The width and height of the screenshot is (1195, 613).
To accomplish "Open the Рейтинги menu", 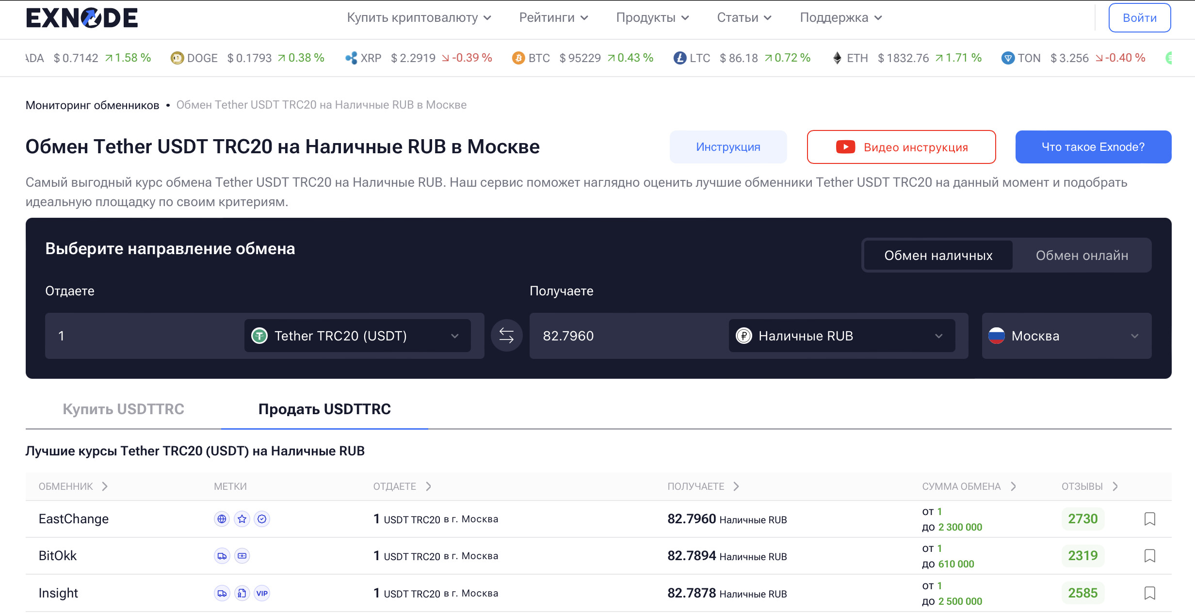I will 553,18.
